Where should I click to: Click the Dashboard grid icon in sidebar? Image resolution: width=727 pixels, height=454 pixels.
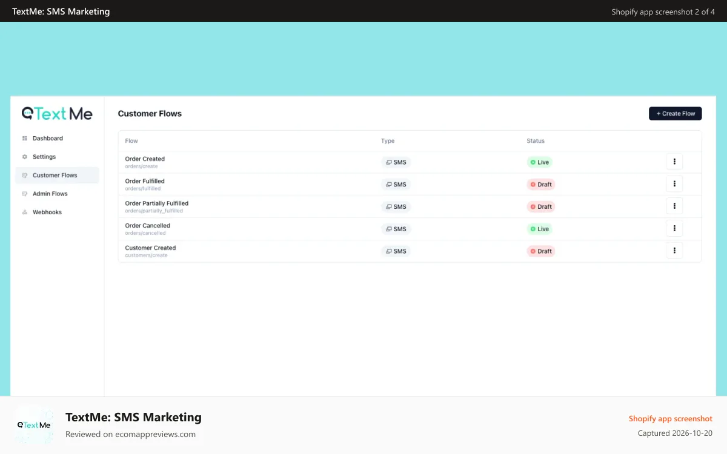pos(25,139)
